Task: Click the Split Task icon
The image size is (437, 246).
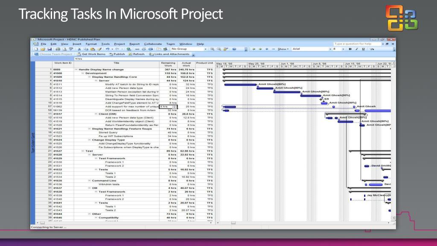Action: 151,49
